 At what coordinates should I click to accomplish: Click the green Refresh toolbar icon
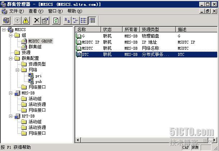[x=56, y=21]
